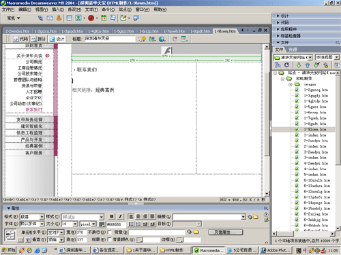Open the 插入 menu

[x=58, y=10]
